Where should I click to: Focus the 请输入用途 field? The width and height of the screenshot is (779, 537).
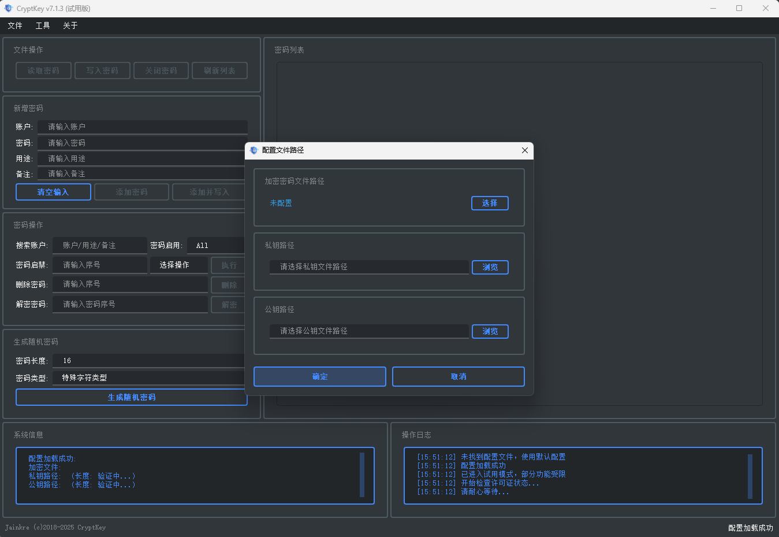coord(141,158)
